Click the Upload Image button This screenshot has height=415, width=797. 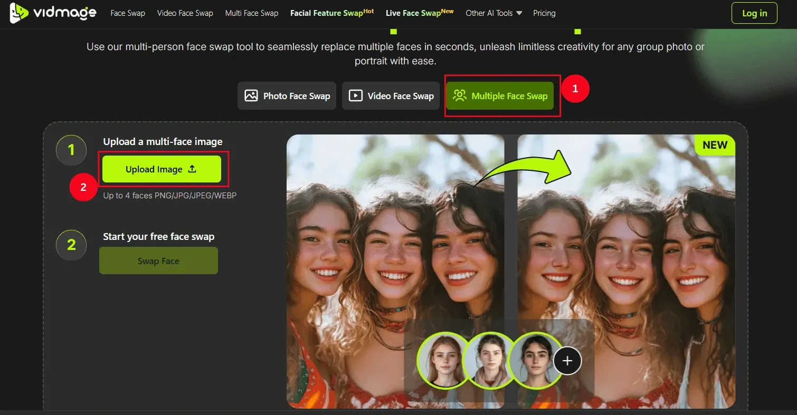[x=162, y=169]
